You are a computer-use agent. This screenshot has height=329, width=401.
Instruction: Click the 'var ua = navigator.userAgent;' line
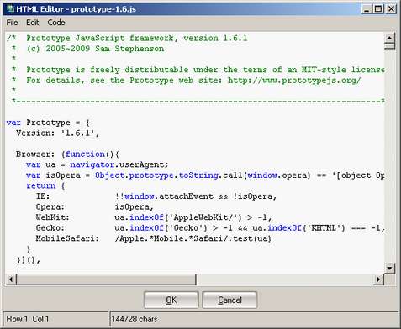tap(98, 164)
